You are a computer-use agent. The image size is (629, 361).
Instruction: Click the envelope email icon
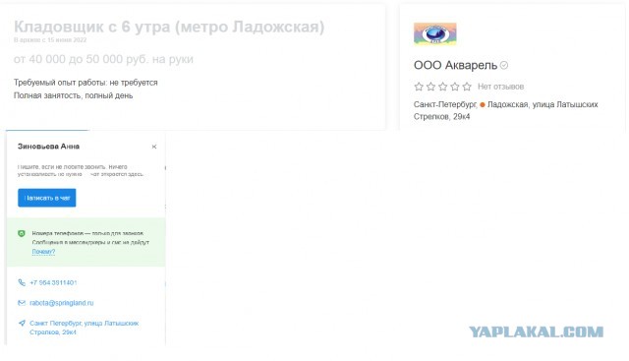22,303
